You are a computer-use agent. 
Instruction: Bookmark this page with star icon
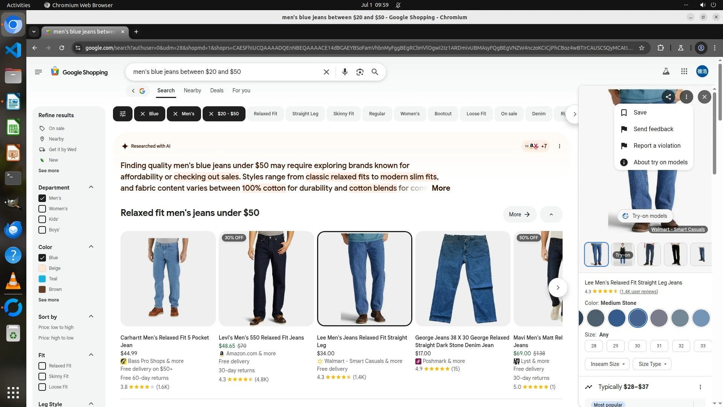point(642,48)
